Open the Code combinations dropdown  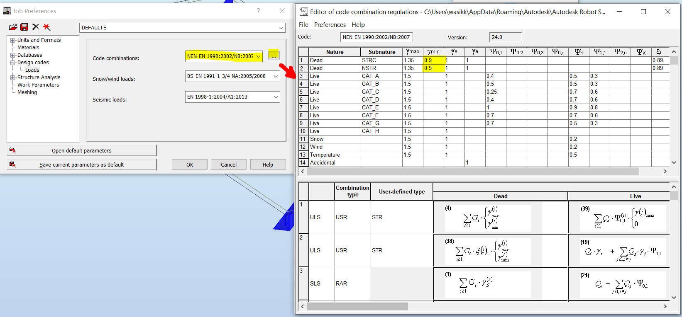tap(258, 56)
